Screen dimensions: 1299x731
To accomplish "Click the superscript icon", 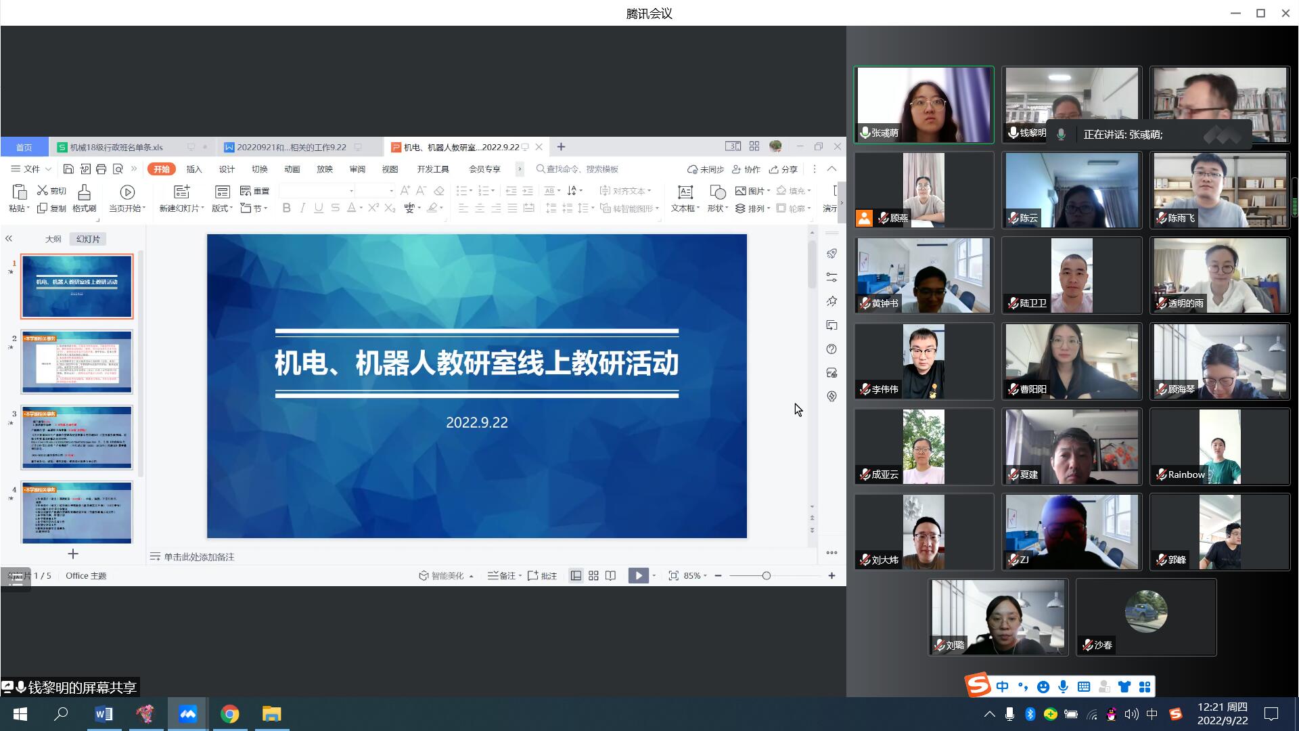I will [373, 208].
